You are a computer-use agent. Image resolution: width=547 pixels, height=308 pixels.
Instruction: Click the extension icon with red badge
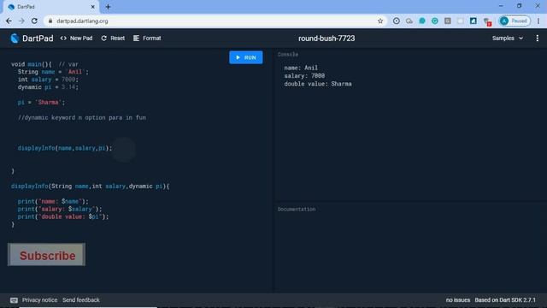(x=487, y=21)
